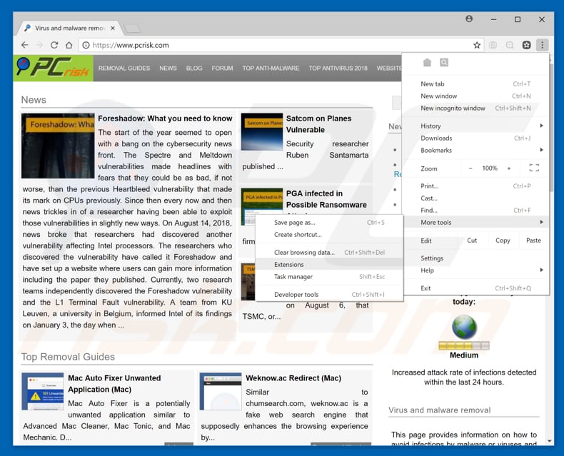Click the Weknow.ac Redirect thumbnail

(x=221, y=391)
